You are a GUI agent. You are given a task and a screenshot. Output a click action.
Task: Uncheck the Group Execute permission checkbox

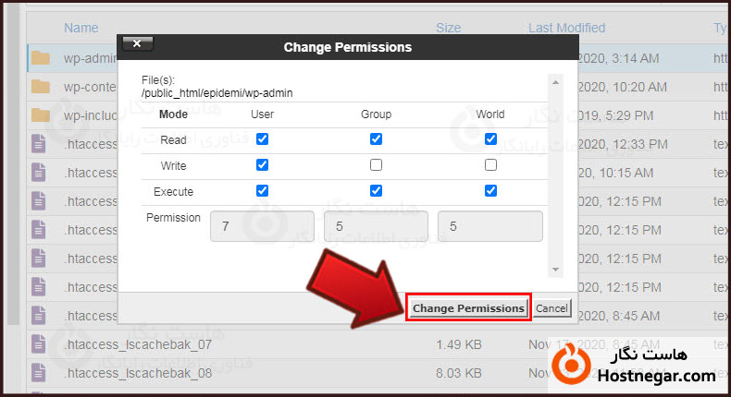pos(376,191)
